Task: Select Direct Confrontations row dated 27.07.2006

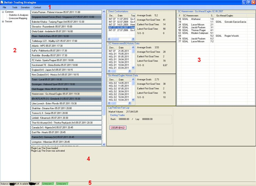Action: tap(121, 30)
